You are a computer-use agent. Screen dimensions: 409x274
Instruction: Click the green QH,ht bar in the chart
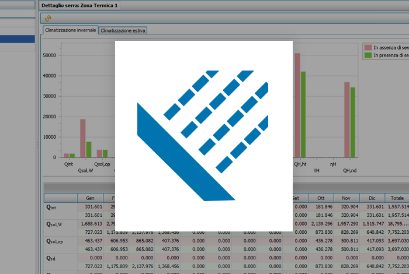[303, 114]
